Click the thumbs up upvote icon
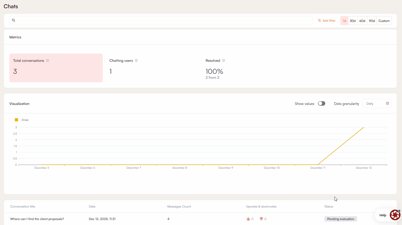 pyautogui.click(x=248, y=219)
